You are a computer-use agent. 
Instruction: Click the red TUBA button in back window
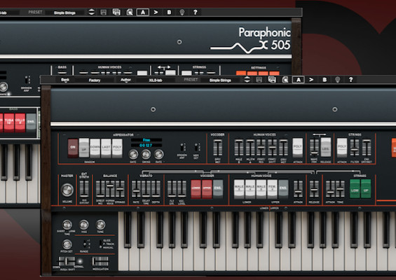[x=9, y=122]
